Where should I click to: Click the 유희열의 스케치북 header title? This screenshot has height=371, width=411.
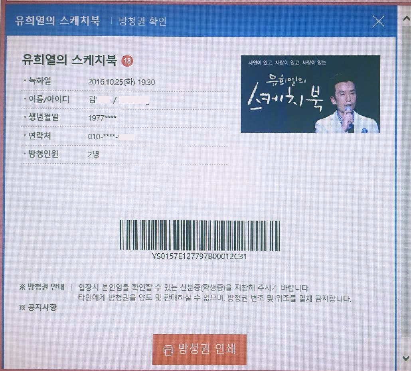pyautogui.click(x=57, y=21)
